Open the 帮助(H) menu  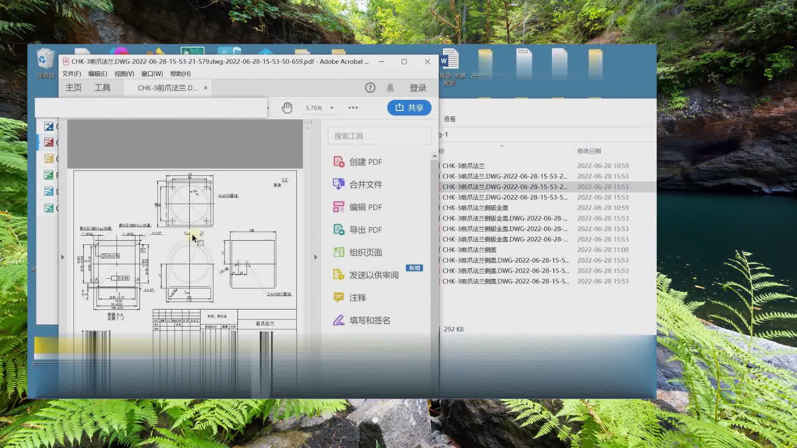coord(180,73)
